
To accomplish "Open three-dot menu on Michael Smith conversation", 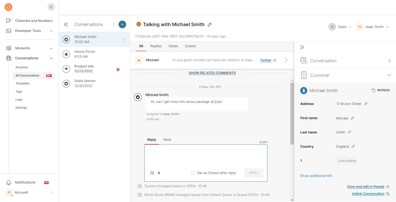I will (x=124, y=40).
